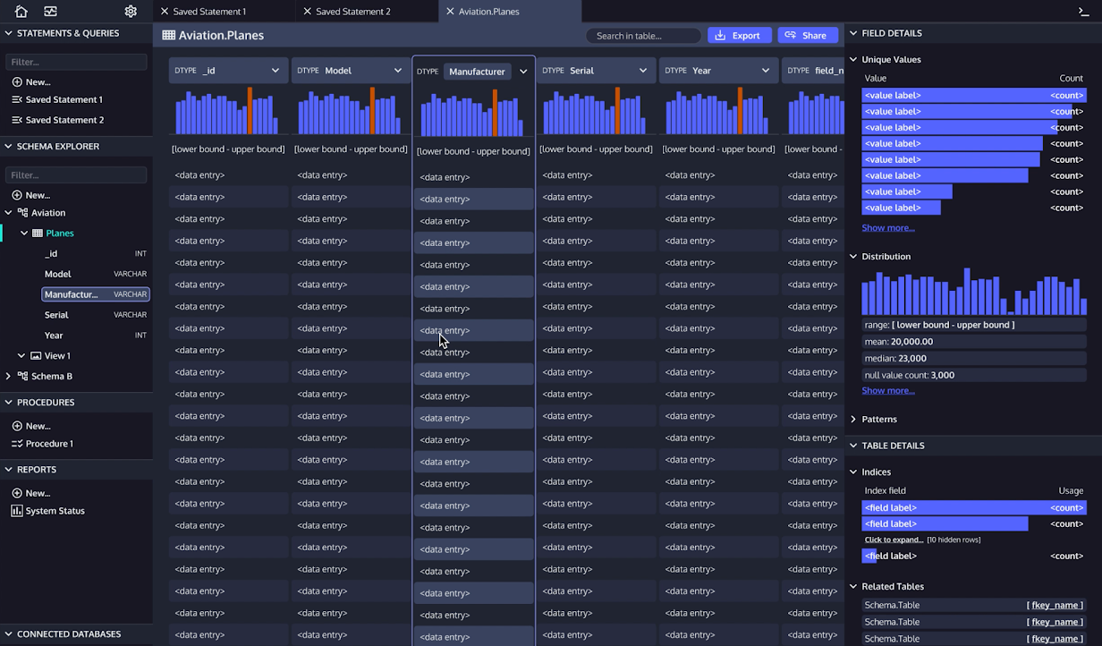Viewport: 1102px width, 646px height.
Task: Click the Manufacturer column header label
Action: click(477, 72)
